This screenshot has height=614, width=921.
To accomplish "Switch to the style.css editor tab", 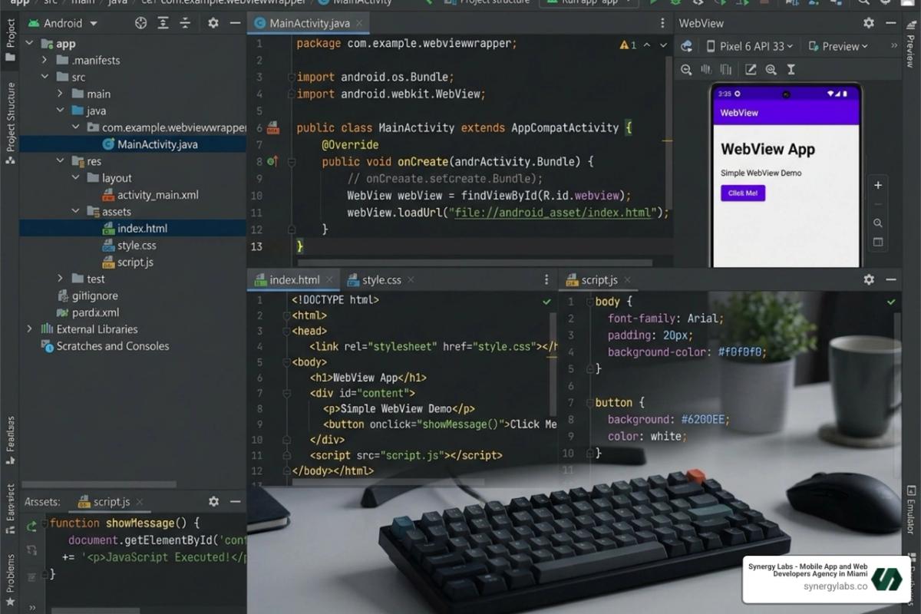I will click(381, 280).
